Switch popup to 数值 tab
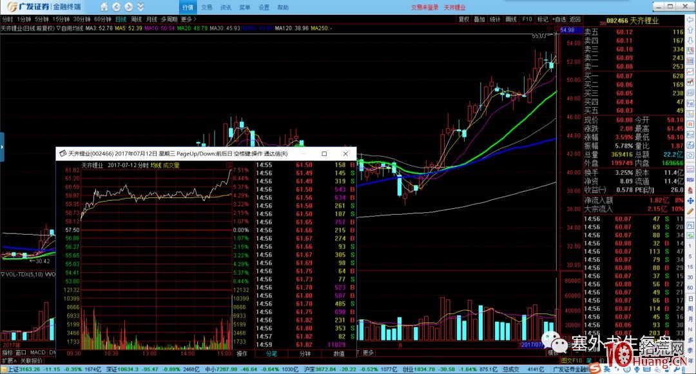 tap(339, 353)
